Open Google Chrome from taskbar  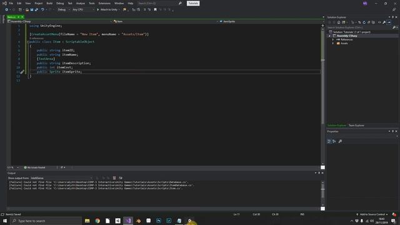97,221
